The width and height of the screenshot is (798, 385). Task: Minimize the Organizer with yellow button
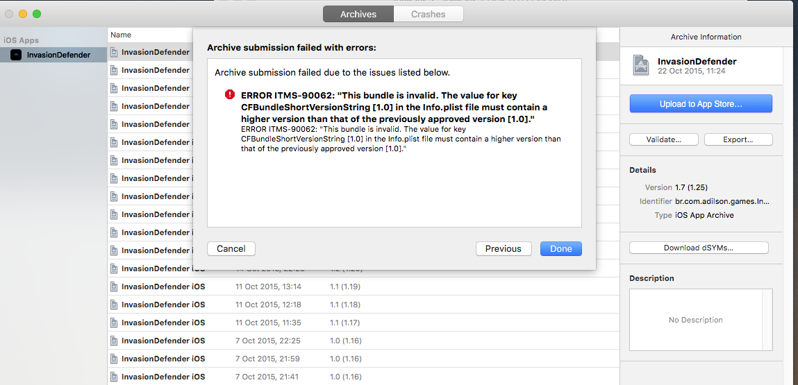pos(23,14)
